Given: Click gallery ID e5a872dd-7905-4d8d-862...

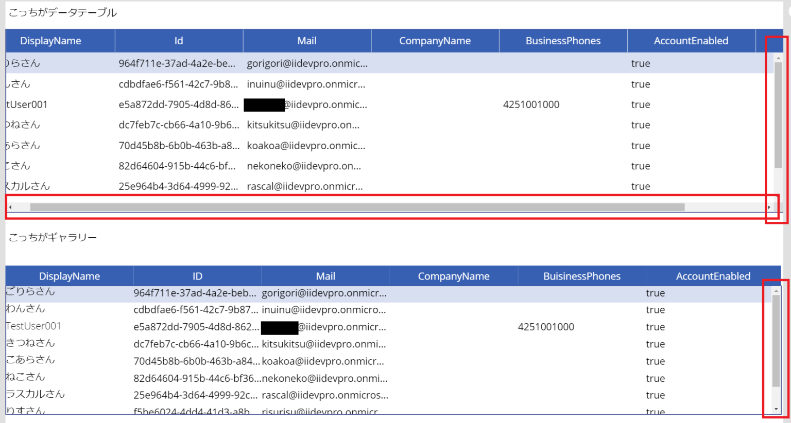Looking at the screenshot, I should (x=196, y=327).
